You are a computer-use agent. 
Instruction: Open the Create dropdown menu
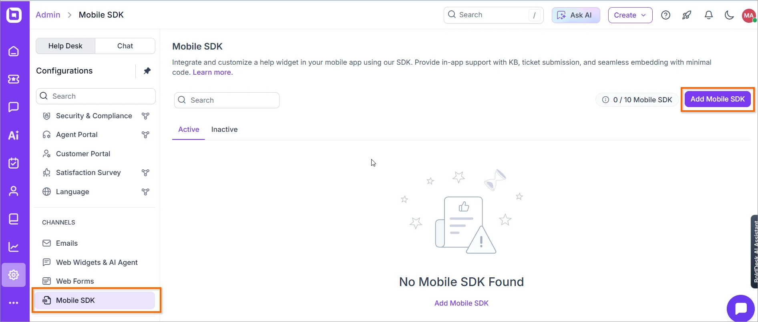click(629, 15)
